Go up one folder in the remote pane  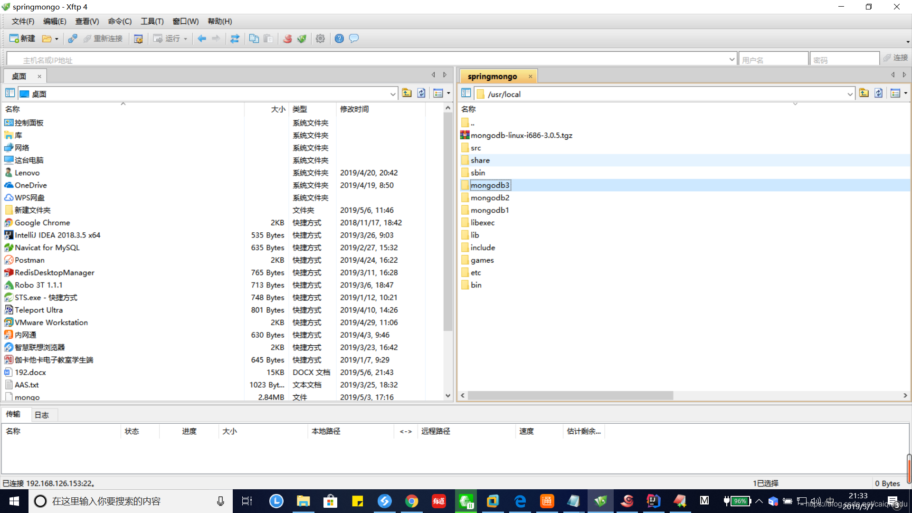pos(864,93)
